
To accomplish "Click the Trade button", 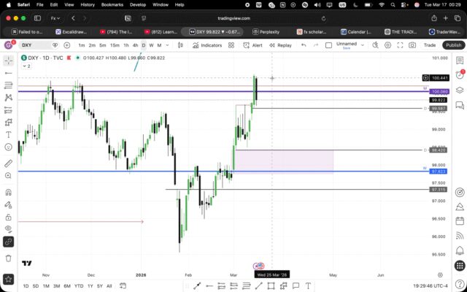I will (x=430, y=45).
